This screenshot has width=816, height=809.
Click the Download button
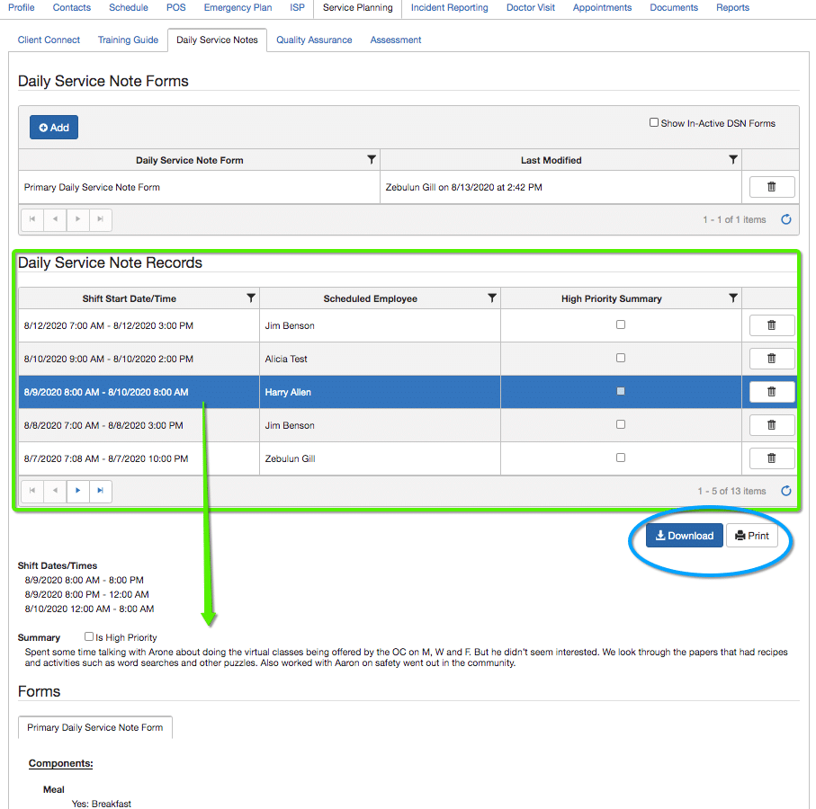click(684, 536)
